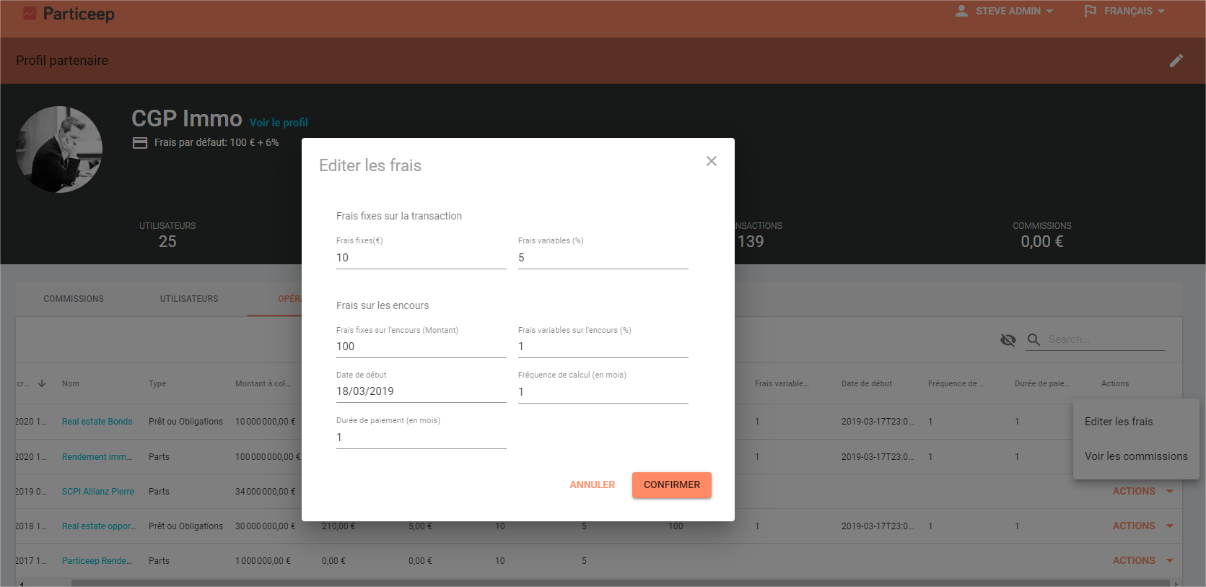
Task: Open the Real estate oppor... link
Action: (99, 526)
